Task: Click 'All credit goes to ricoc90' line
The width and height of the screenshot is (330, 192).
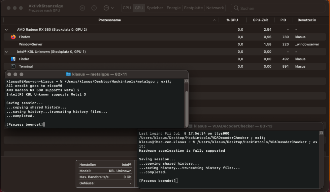Action: 34,86
